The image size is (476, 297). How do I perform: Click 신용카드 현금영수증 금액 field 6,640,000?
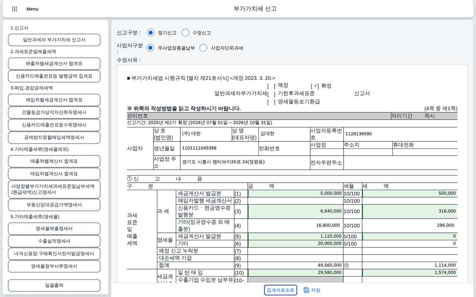(x=295, y=211)
